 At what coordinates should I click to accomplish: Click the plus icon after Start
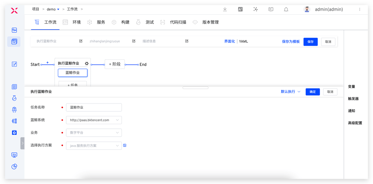pyautogui.click(x=47, y=62)
